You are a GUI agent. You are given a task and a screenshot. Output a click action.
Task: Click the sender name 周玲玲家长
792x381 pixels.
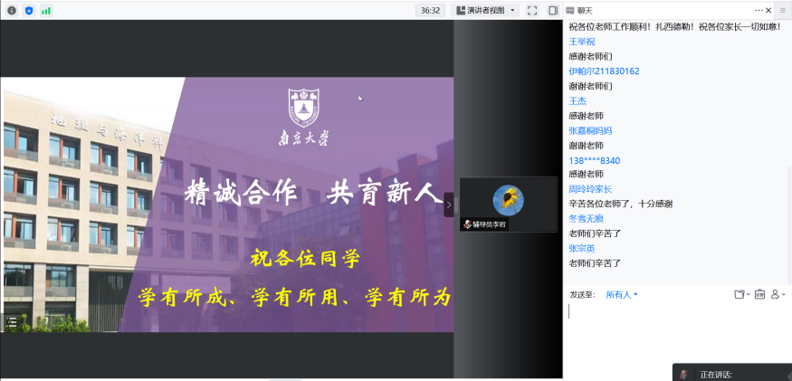click(590, 189)
